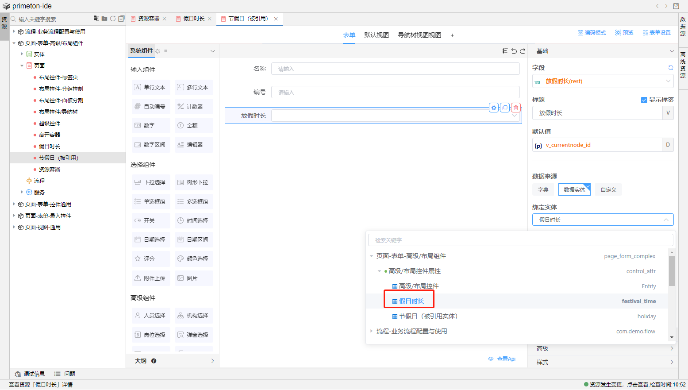Collapse all tree nodes in resource panel
The height and width of the screenshot is (390, 688).
[x=121, y=19]
